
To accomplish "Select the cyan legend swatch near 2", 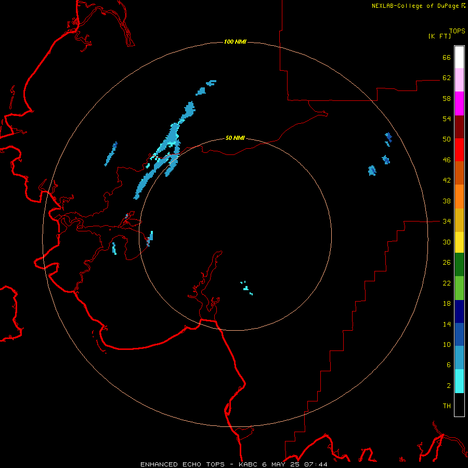I will pos(459,381).
